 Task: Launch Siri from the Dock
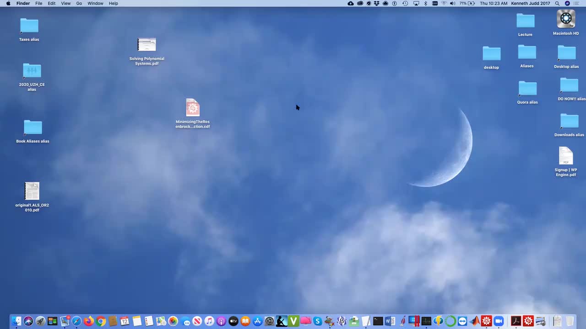[x=28, y=321]
